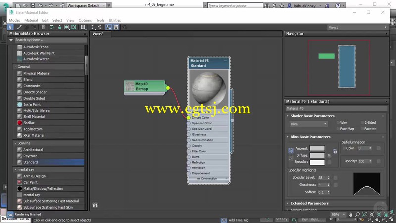This screenshot has height=223, width=396.
Task: Click the Diffuse M map button
Action: pos(329,155)
